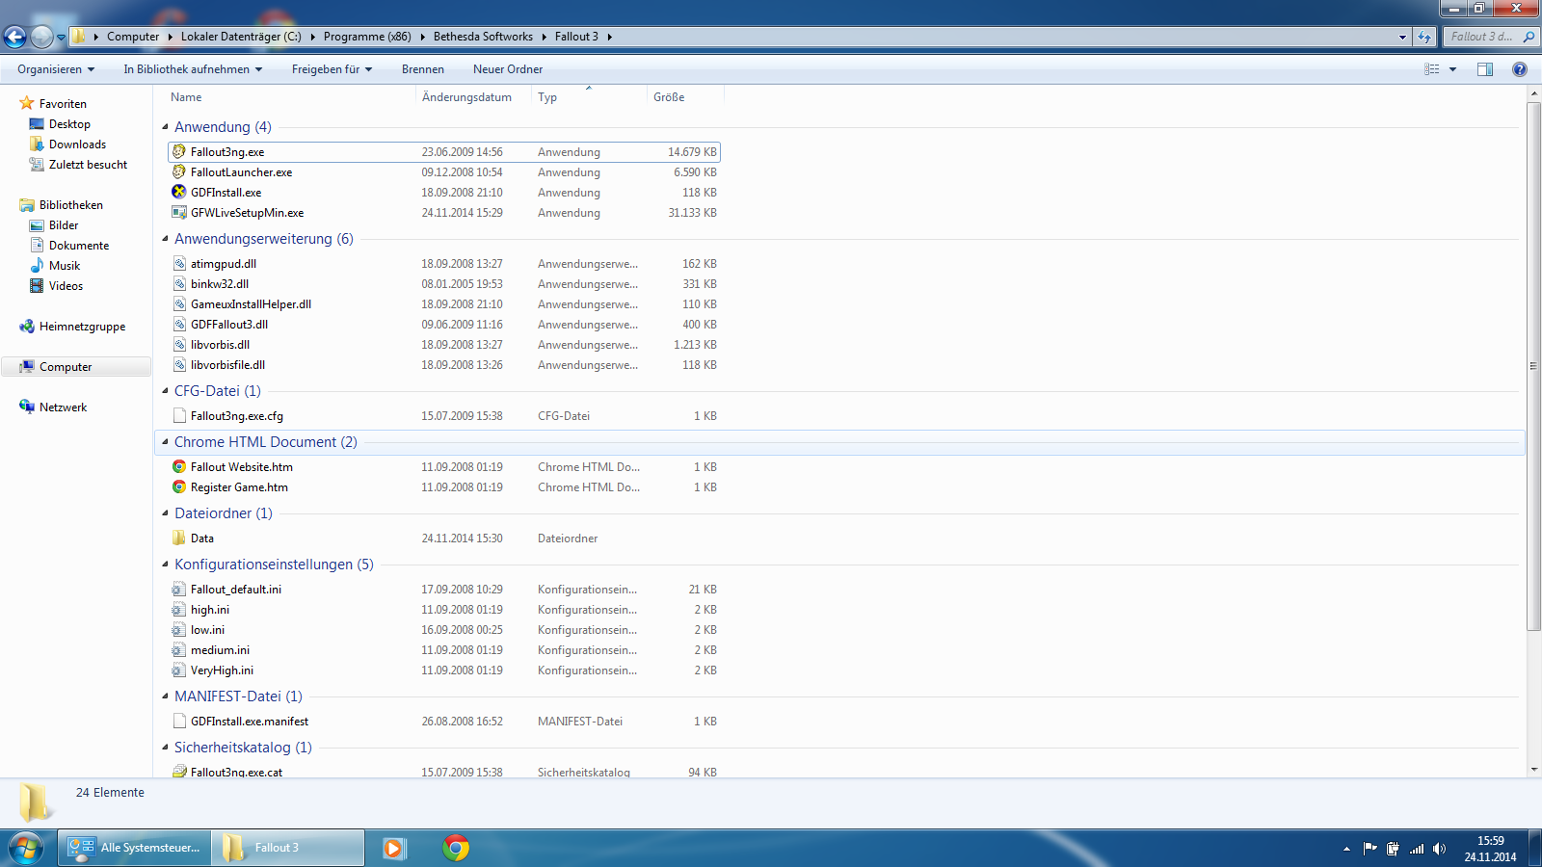Open Heimnetzgruppe in sidebar
Viewport: 1542px width, 867px height.
coord(82,326)
